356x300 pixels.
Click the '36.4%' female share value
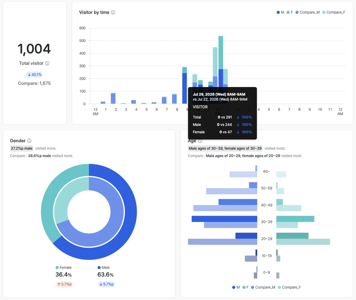[64, 275]
